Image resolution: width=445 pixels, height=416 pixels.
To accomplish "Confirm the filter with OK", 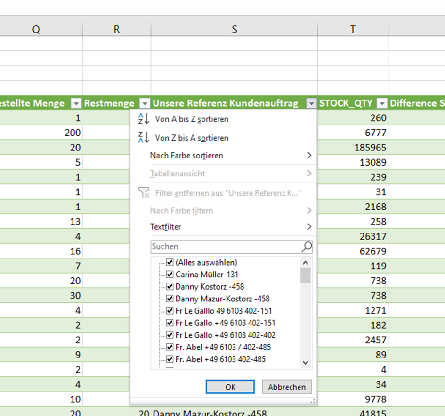I will 230,387.
